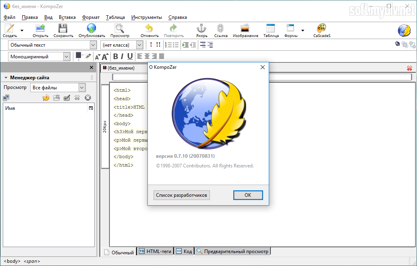Image resolution: width=417 pixels, height=266 pixels.
Task: Insert table with Таблица icon
Action: [270, 29]
